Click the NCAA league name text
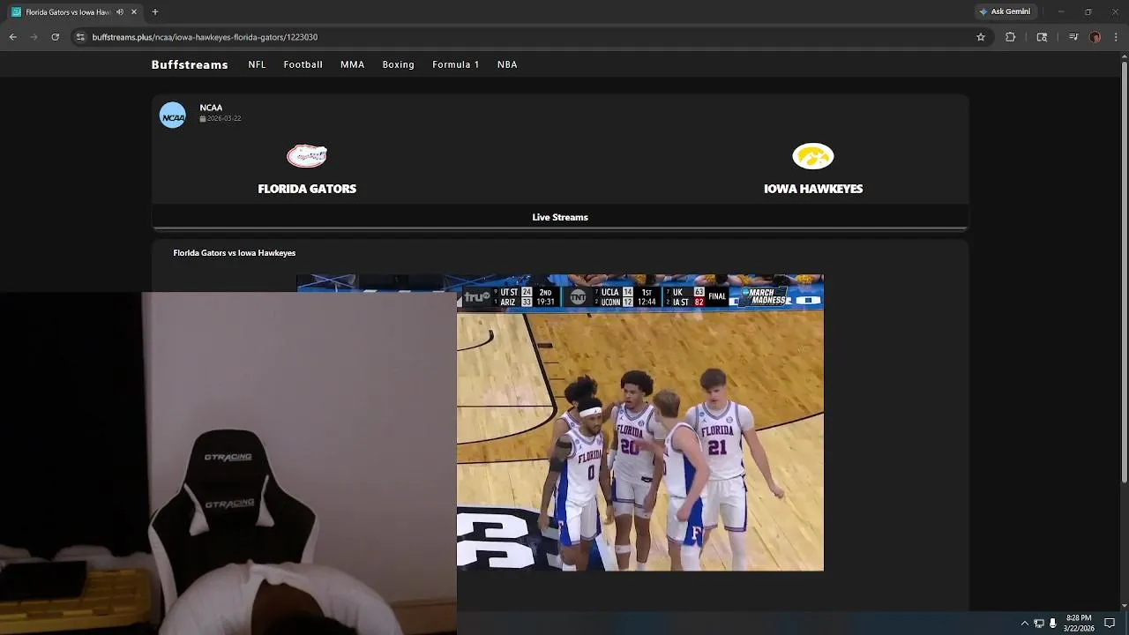 211,108
